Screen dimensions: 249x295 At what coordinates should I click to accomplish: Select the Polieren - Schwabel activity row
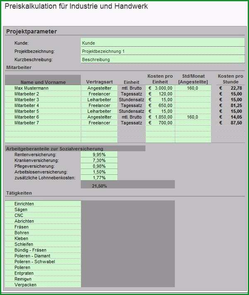43,262
